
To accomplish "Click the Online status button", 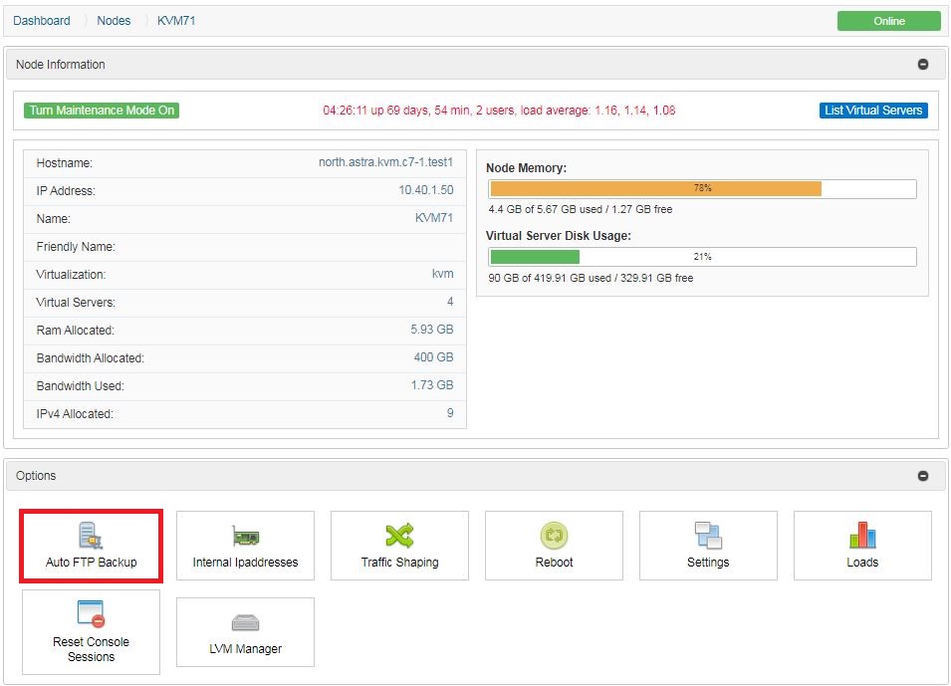I will (888, 21).
